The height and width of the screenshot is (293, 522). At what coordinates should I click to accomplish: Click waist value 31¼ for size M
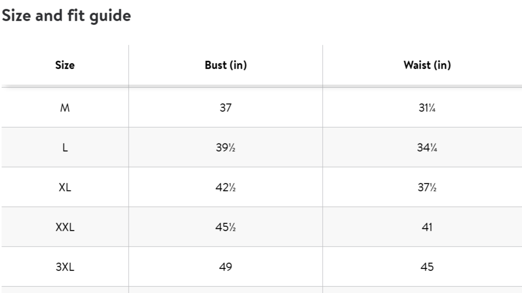coord(427,107)
